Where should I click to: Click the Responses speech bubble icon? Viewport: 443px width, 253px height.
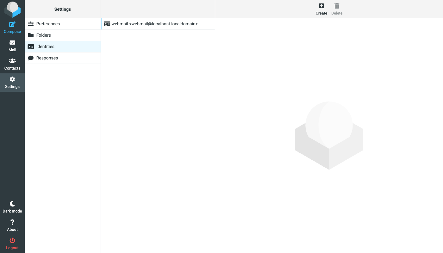(x=31, y=58)
